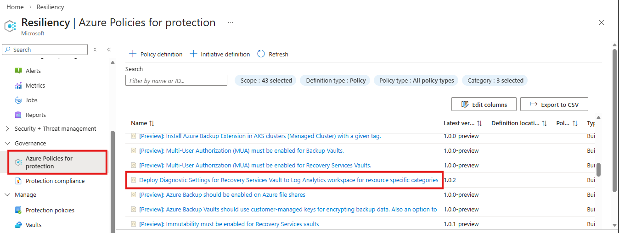
Task: Open Metrics via its chart icon
Action: pos(18,85)
